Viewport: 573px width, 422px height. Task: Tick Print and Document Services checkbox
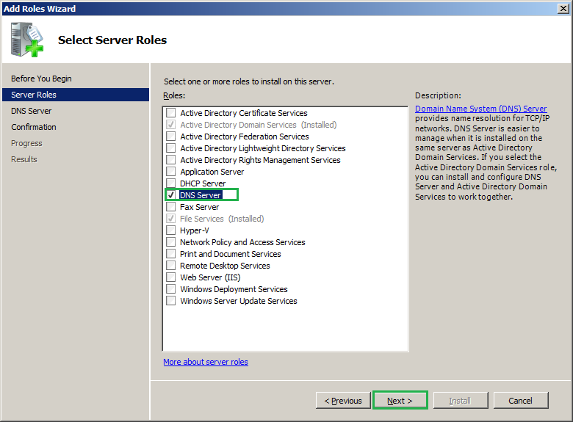pyautogui.click(x=171, y=254)
